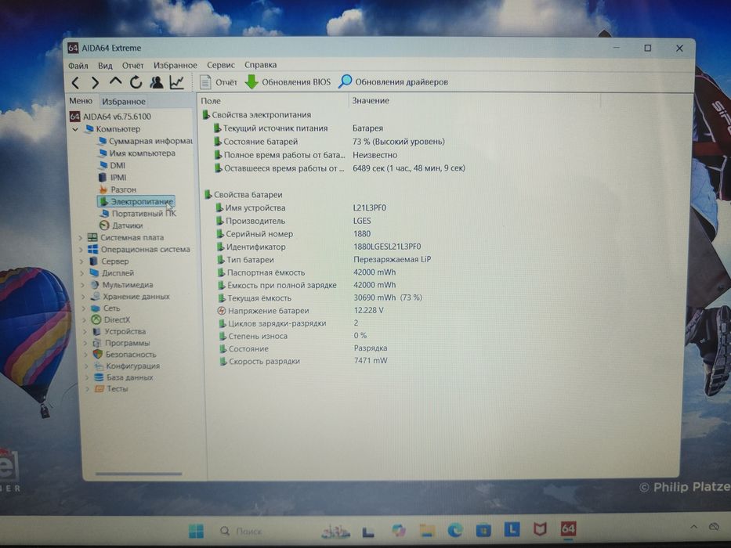Viewport: 731px width, 548px height.
Task: Refresh the page with the circular arrow icon
Action: [x=136, y=82]
